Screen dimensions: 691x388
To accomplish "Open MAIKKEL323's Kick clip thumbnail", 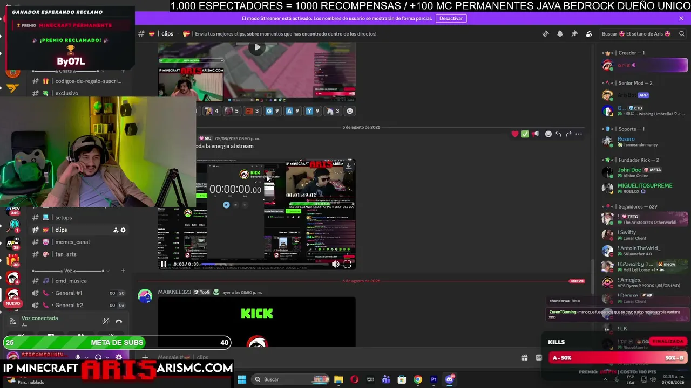I will [x=257, y=322].
